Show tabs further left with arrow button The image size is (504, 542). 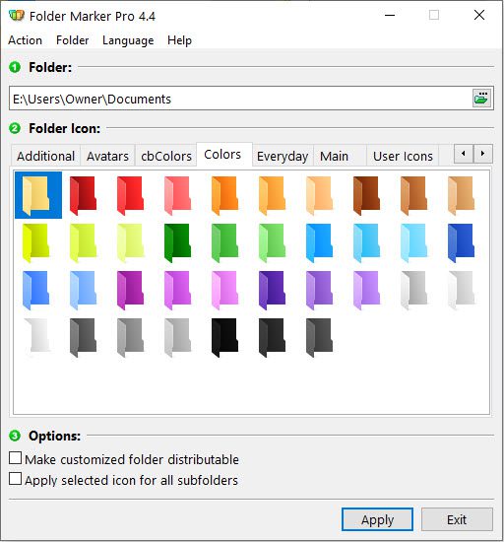(464, 154)
